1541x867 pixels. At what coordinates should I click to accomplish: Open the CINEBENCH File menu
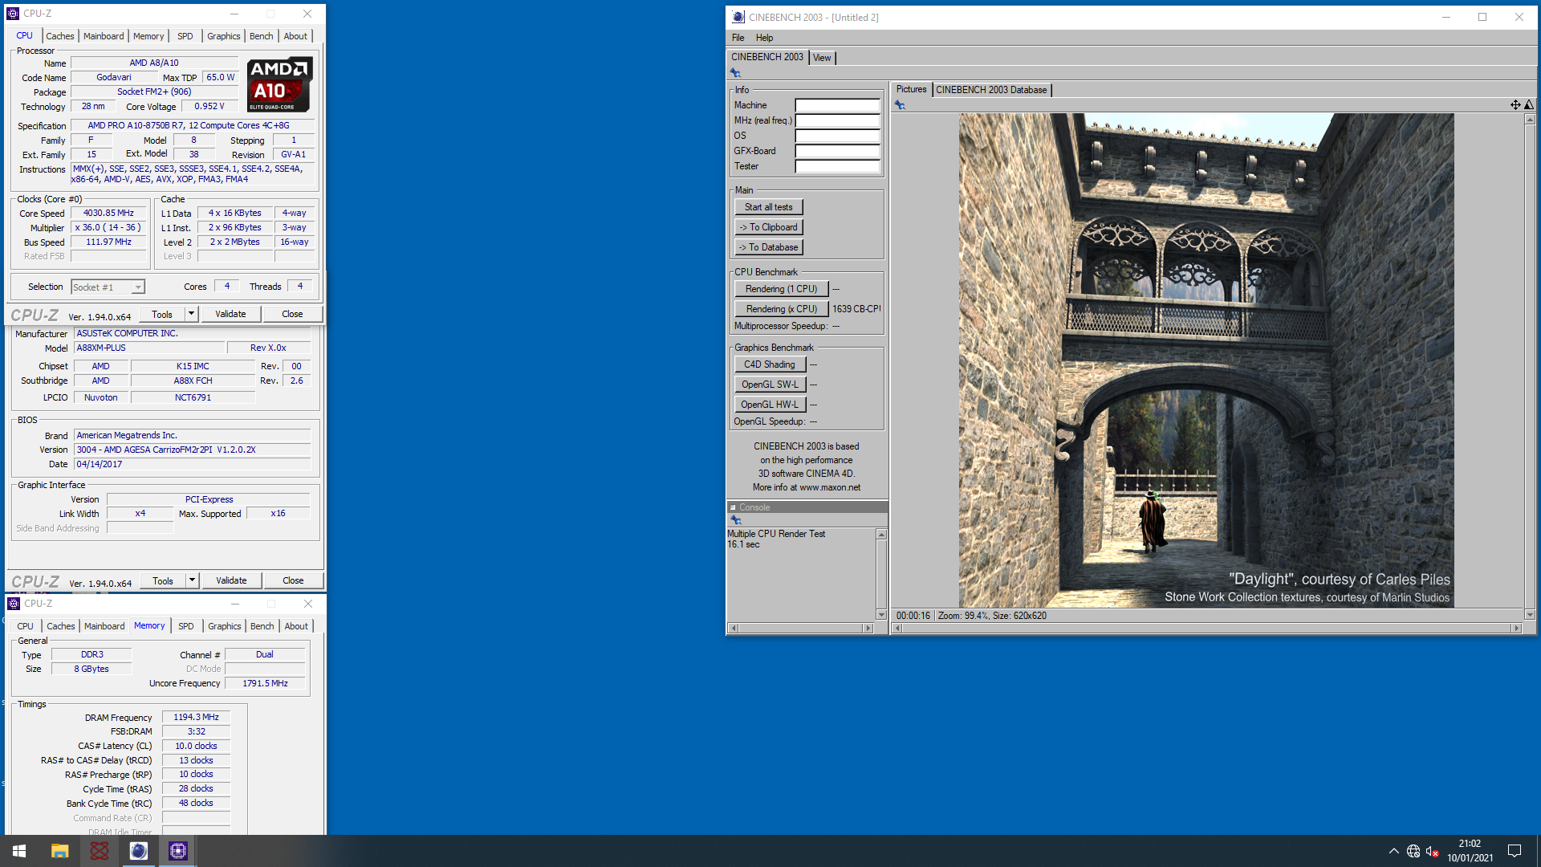[x=738, y=38]
